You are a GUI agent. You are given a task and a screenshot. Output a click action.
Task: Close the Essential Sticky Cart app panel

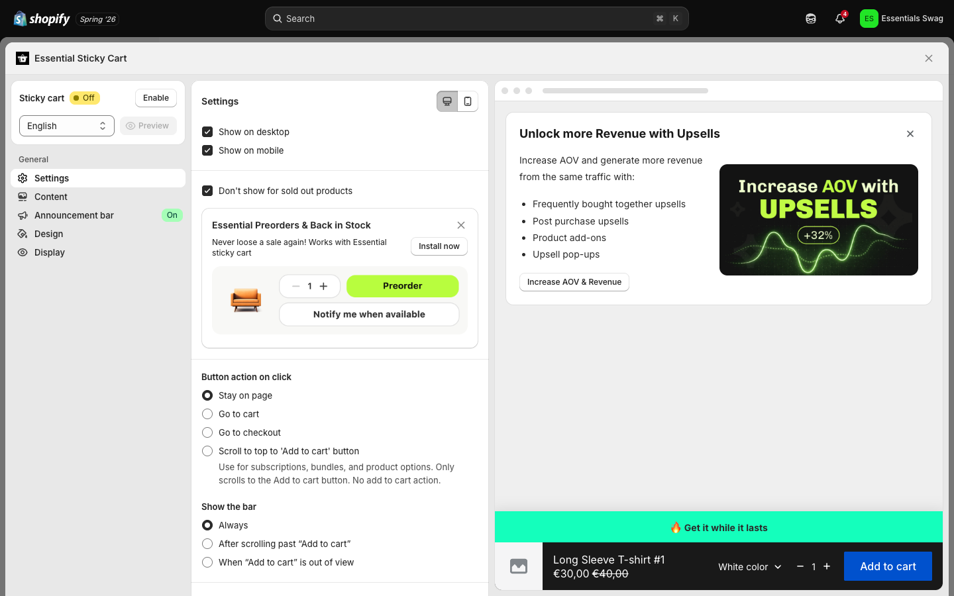pyautogui.click(x=929, y=58)
